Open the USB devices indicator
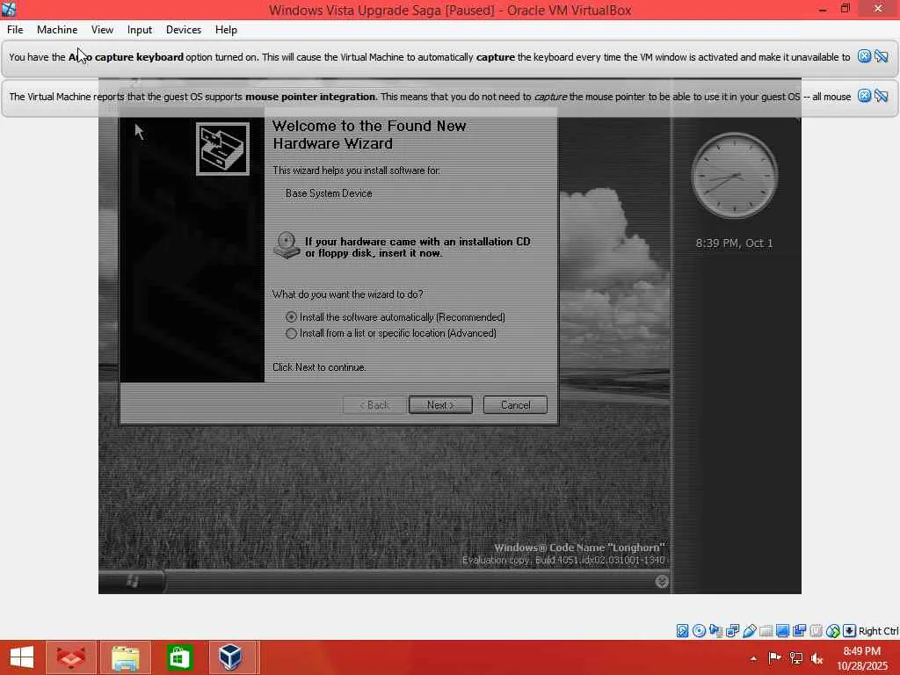Viewport: 900px width, 675px height. pos(749,631)
